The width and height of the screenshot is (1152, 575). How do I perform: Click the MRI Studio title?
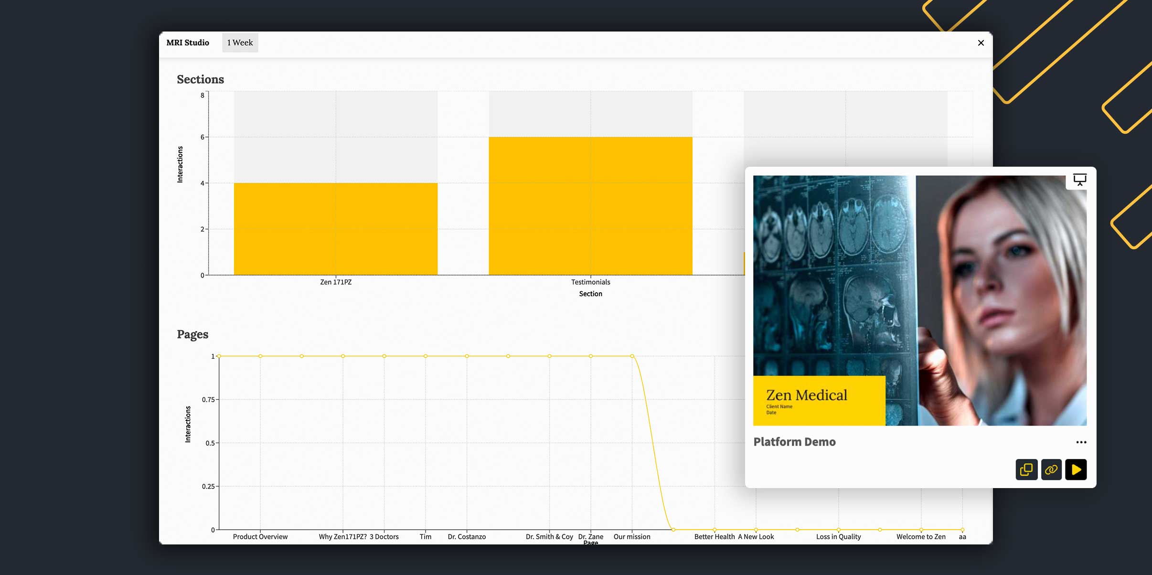[187, 43]
